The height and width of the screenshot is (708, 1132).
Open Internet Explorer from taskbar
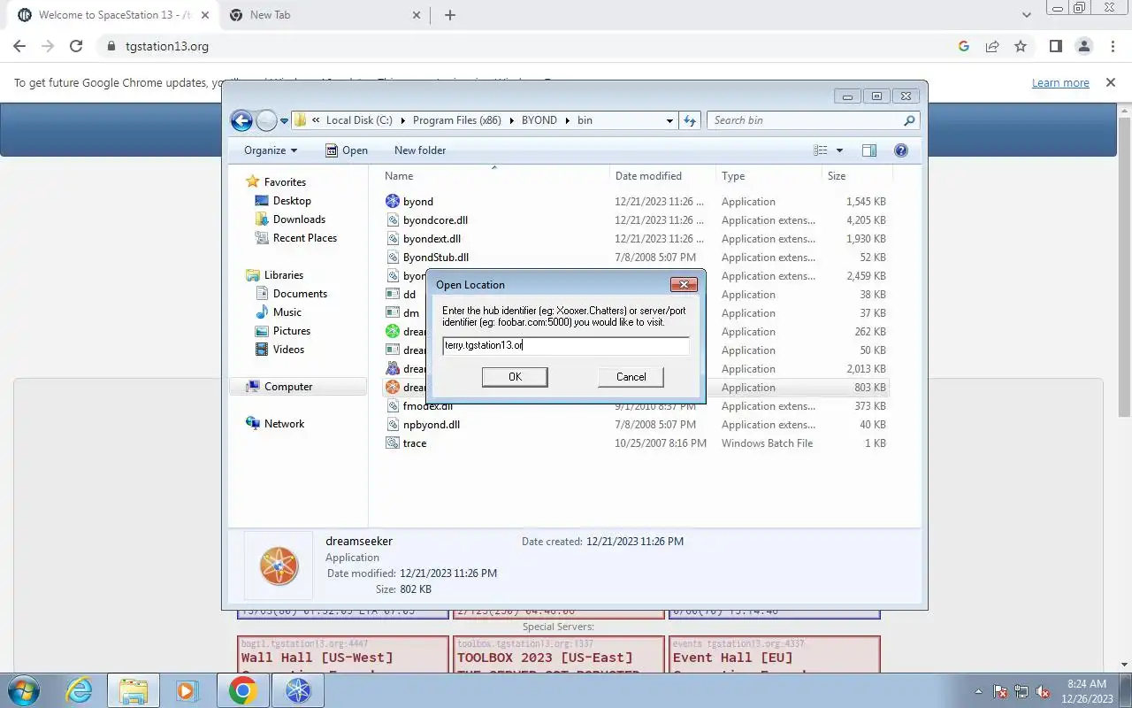tap(79, 690)
